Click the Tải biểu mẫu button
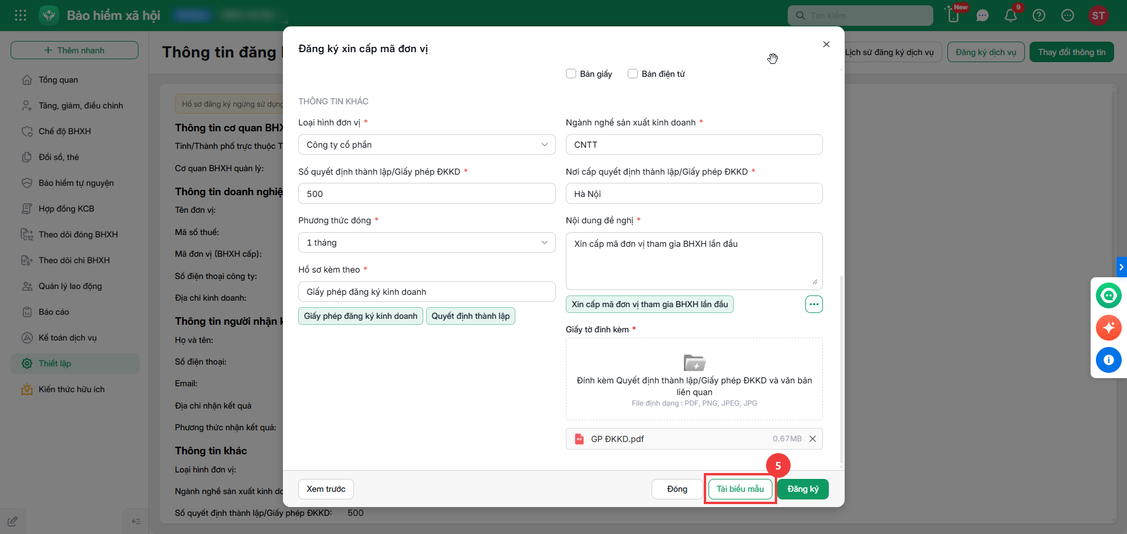Viewport: 1127px width, 534px height. [x=740, y=489]
